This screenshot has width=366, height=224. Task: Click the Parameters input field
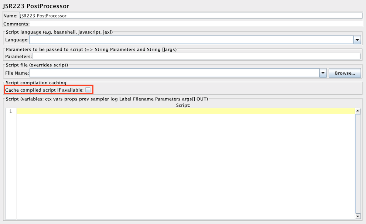[196, 57]
